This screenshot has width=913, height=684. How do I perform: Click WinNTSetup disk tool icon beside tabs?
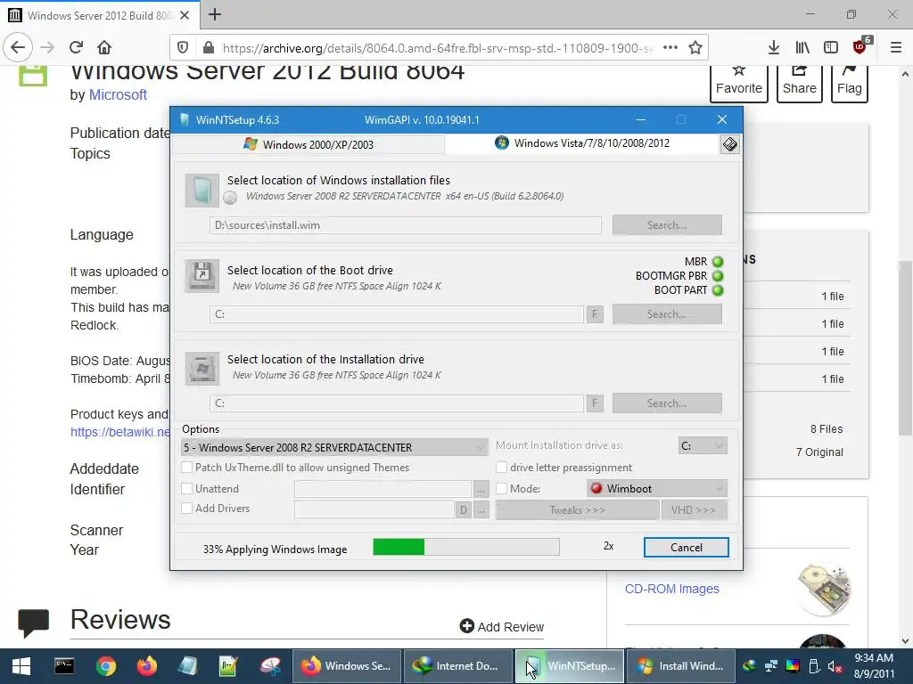(x=729, y=144)
